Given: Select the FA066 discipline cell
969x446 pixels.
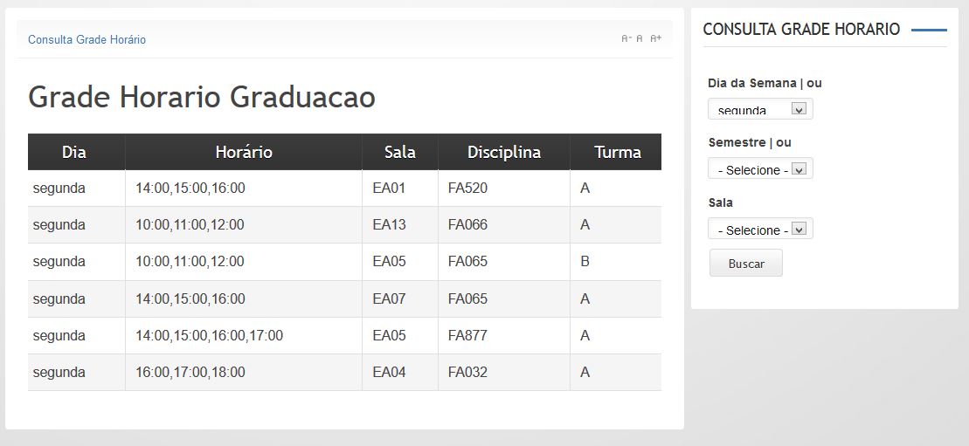Looking at the screenshot, I should click(467, 225).
